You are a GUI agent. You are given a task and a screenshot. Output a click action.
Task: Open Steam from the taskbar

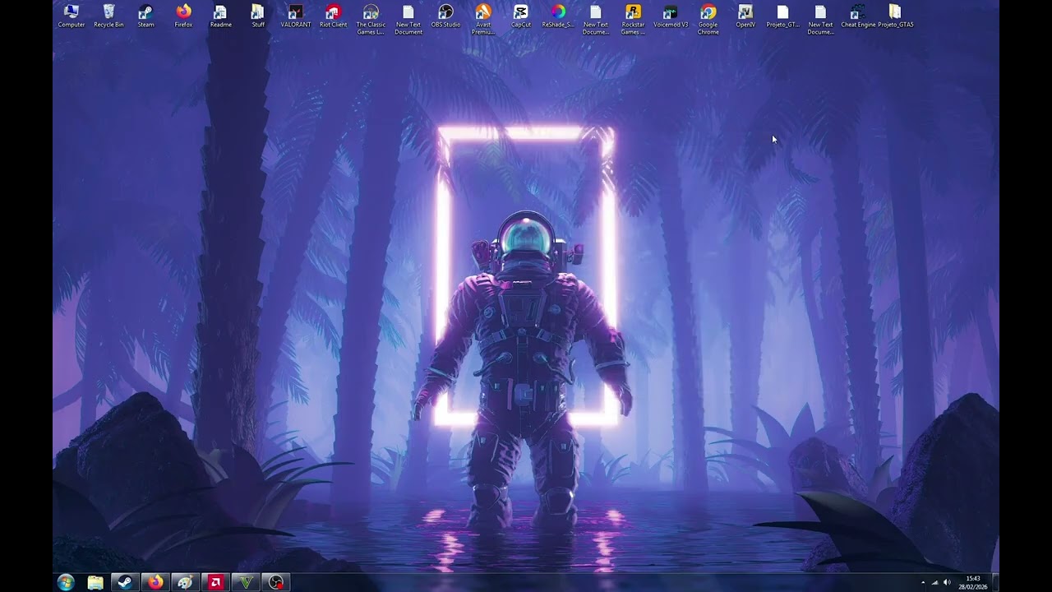pyautogui.click(x=125, y=583)
